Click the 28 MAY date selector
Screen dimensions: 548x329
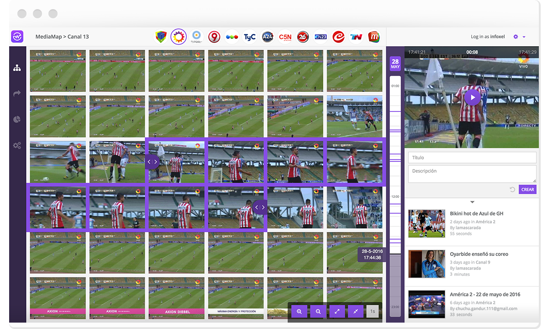(x=395, y=64)
